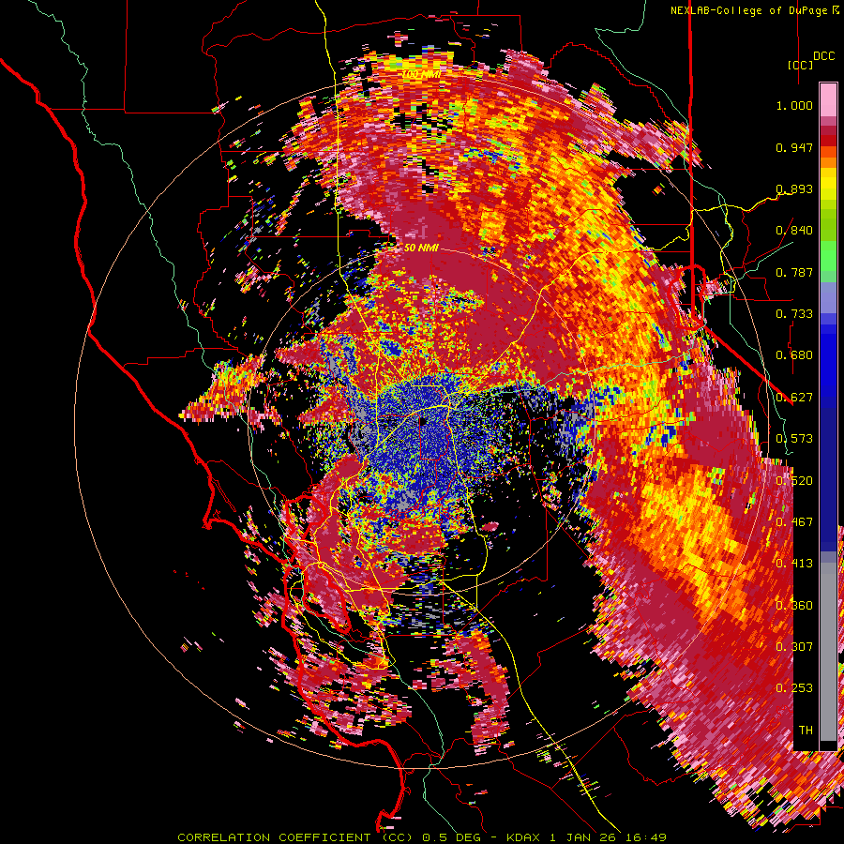The image size is (844, 844).
Task: Select the 0.733 scale label
Action: click(x=794, y=314)
